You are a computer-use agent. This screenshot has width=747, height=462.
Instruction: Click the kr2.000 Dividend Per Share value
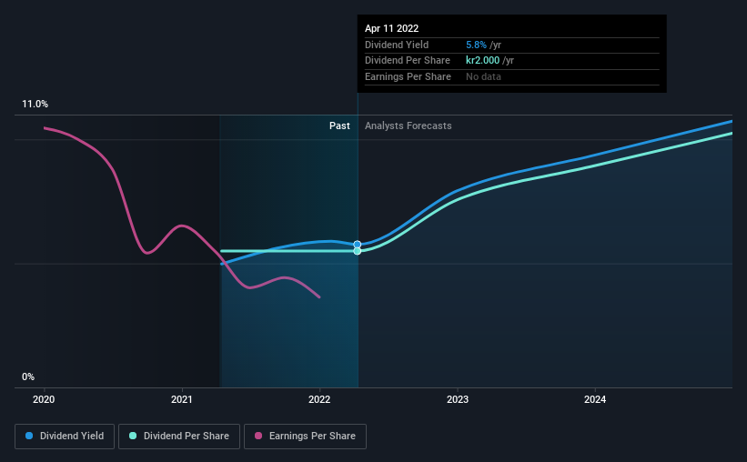482,61
